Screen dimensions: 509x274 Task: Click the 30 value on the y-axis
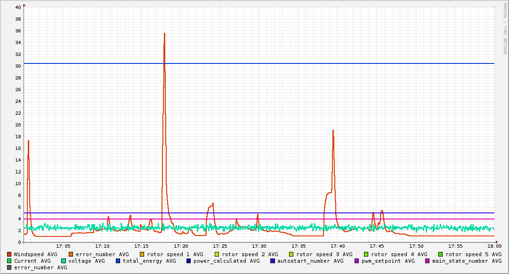pos(18,66)
